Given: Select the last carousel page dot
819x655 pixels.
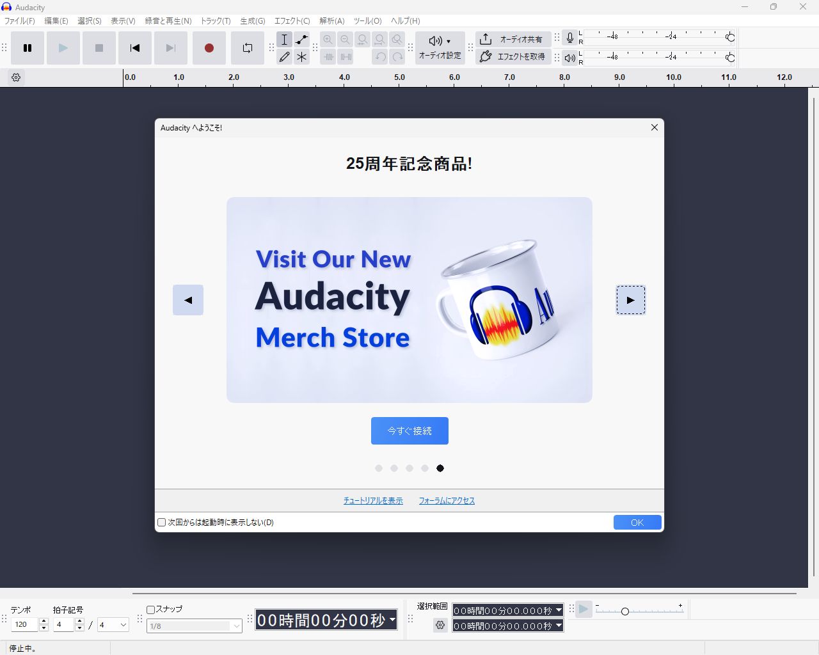Looking at the screenshot, I should 440,468.
